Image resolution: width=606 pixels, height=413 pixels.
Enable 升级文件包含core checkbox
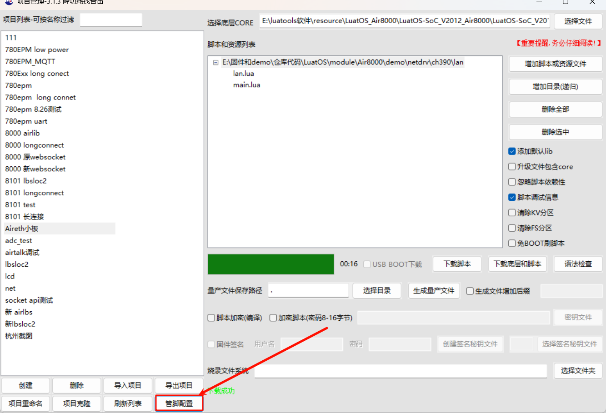pos(512,167)
